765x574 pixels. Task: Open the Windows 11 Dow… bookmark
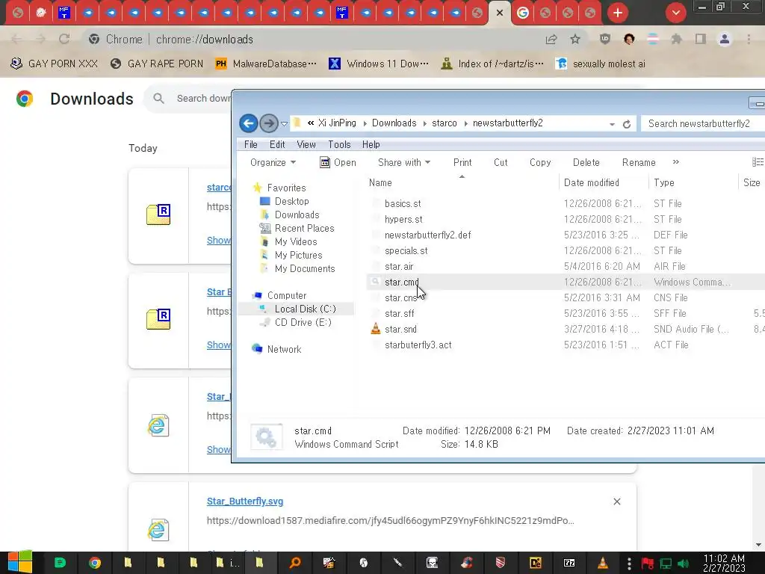pyautogui.click(x=379, y=64)
